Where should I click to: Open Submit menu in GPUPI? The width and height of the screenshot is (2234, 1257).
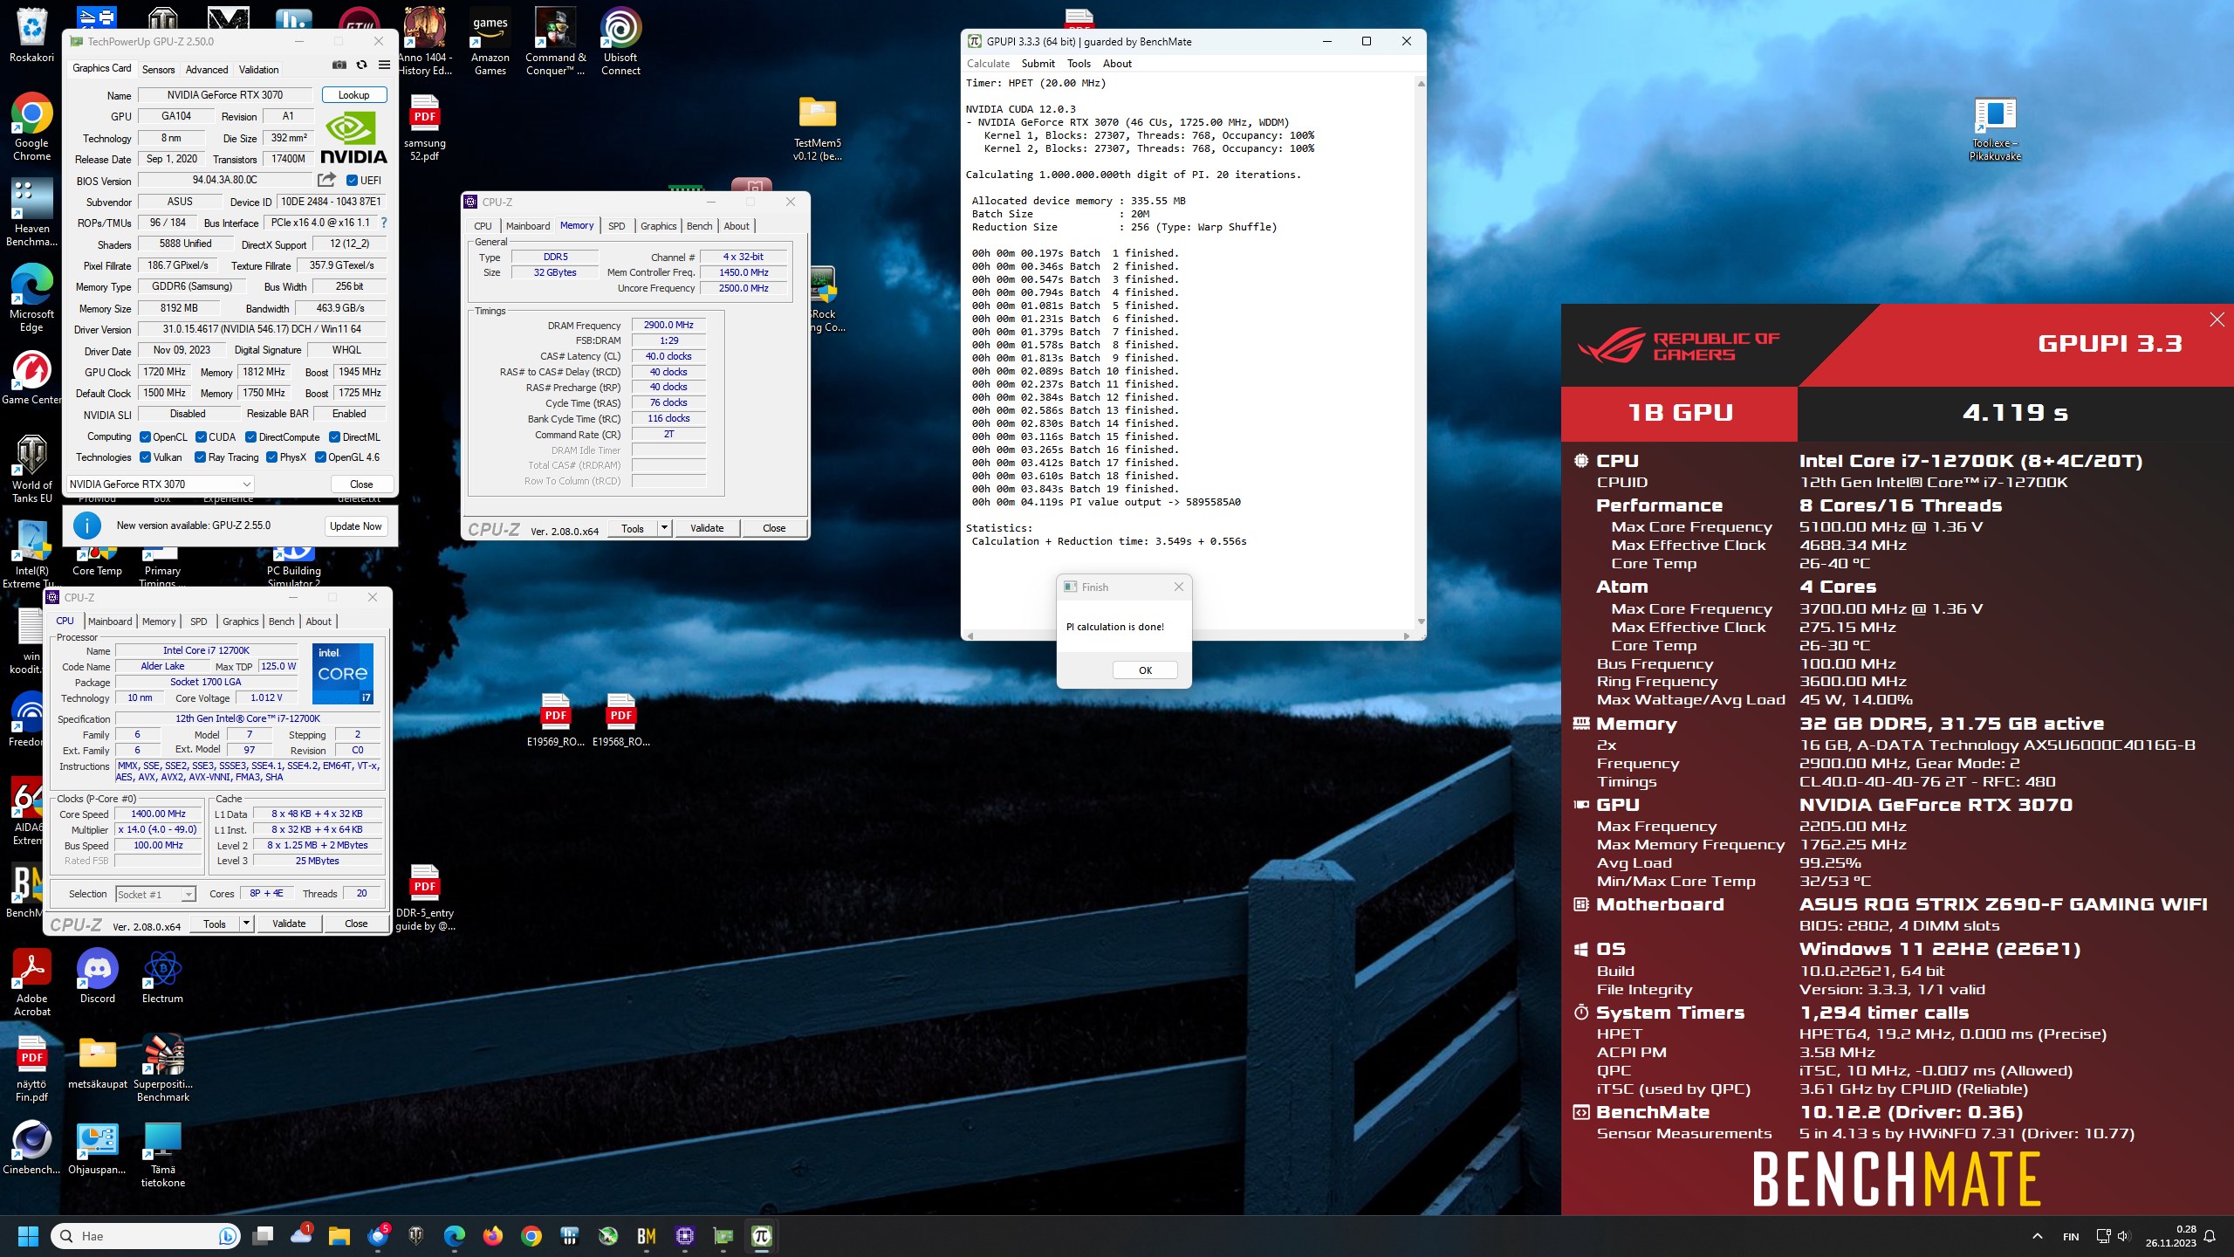1038,64
